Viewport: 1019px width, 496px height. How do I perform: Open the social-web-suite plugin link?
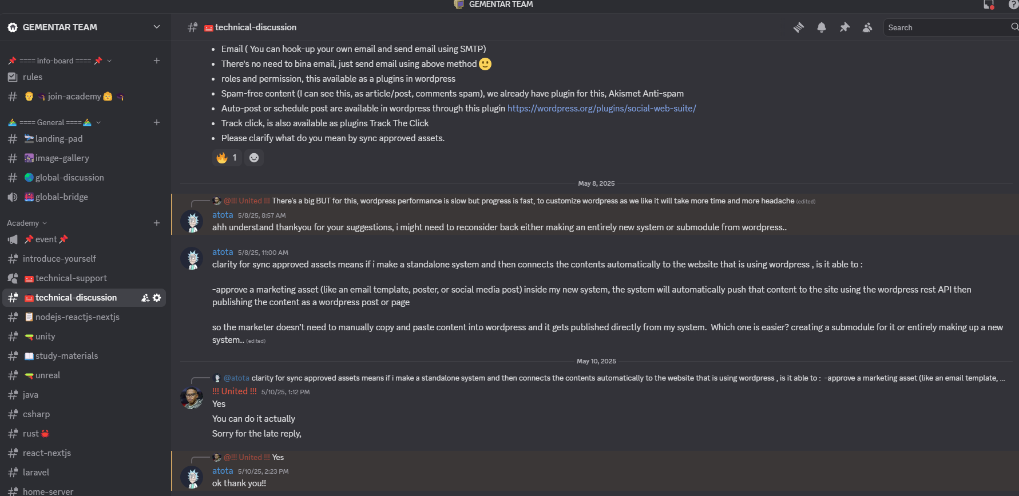601,107
